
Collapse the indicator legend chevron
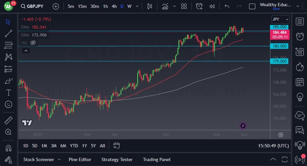point(26,51)
